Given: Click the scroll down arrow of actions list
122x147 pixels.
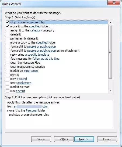Looking at the screenshot, I should coord(110,91).
